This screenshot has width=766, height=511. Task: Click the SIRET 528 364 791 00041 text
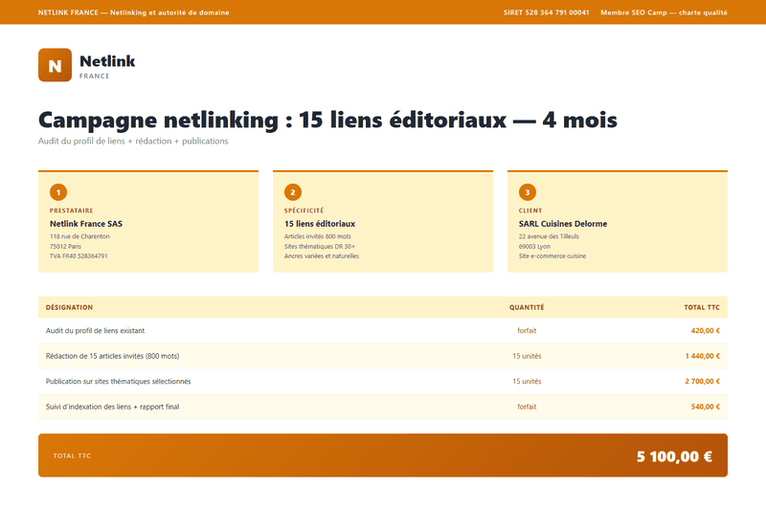coord(546,12)
